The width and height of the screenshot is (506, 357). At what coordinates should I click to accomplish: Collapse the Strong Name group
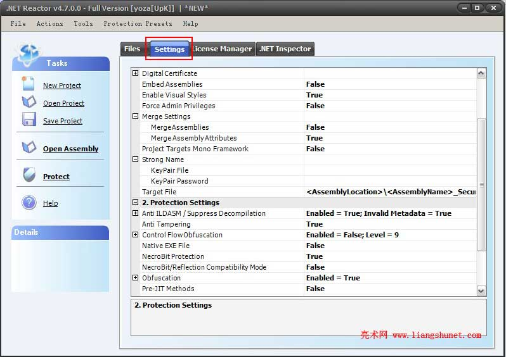[x=136, y=159]
